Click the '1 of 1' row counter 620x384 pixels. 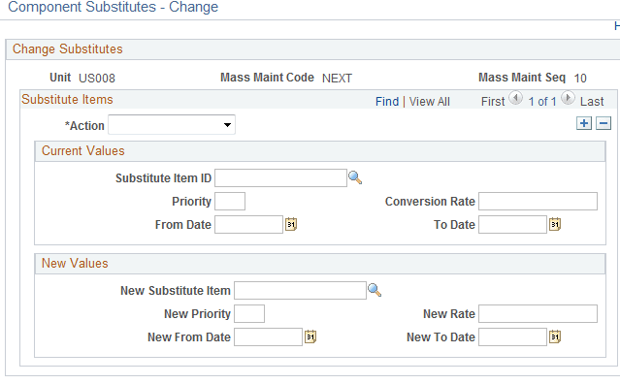(x=542, y=102)
